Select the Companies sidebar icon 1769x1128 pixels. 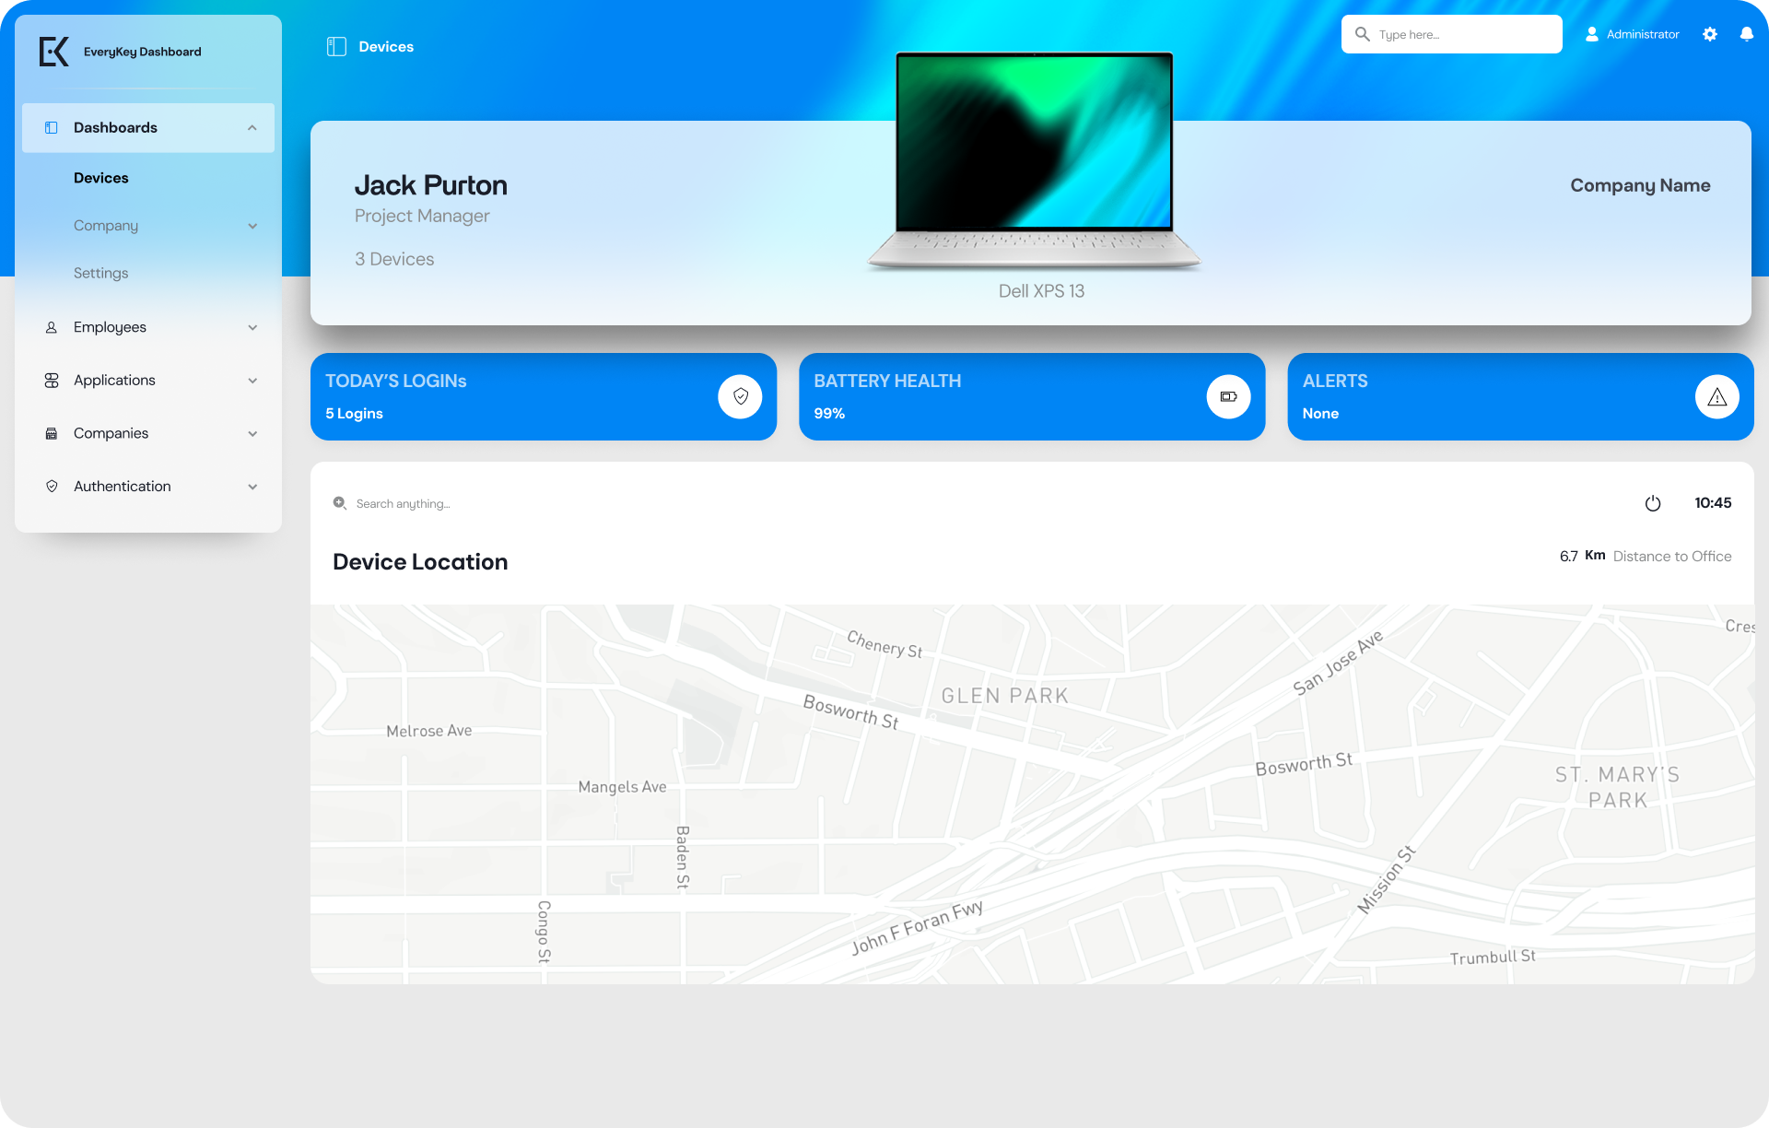52,433
